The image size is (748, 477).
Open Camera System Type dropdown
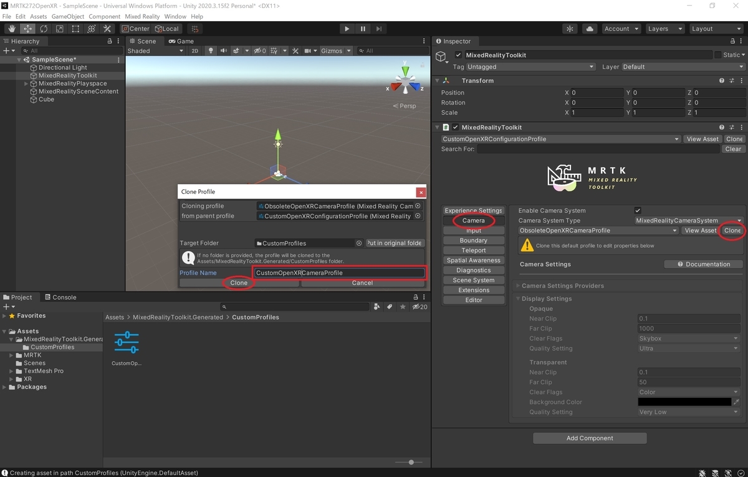[x=689, y=220]
